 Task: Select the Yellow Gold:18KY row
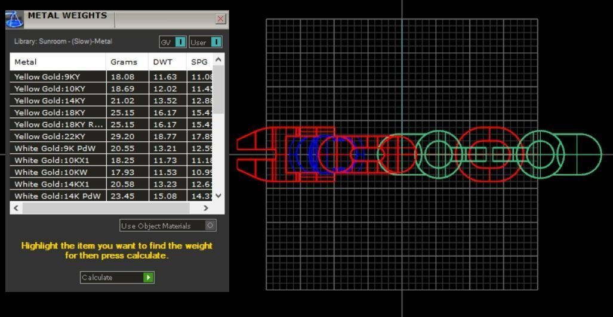point(112,113)
